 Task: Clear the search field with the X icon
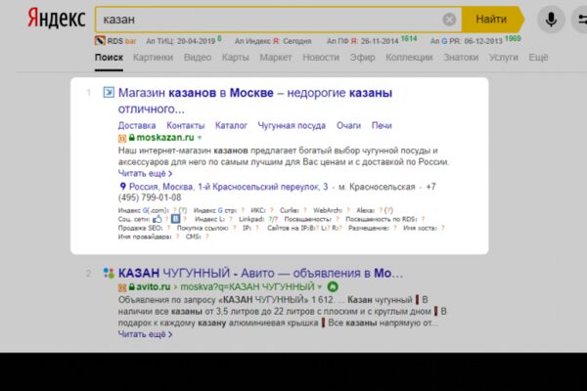449,20
